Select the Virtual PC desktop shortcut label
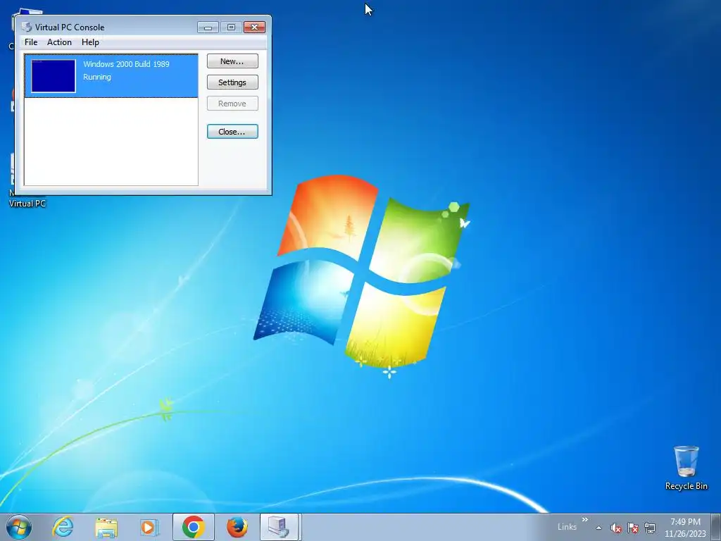This screenshot has width=721, height=541. pos(27,203)
